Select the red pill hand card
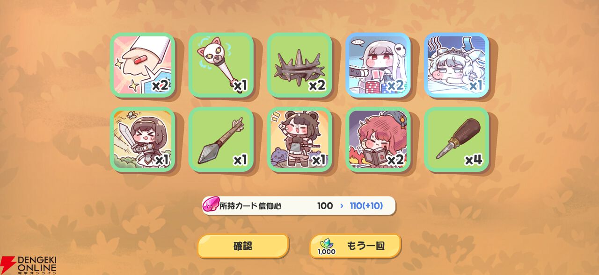The height and width of the screenshot is (275, 599). 143,65
